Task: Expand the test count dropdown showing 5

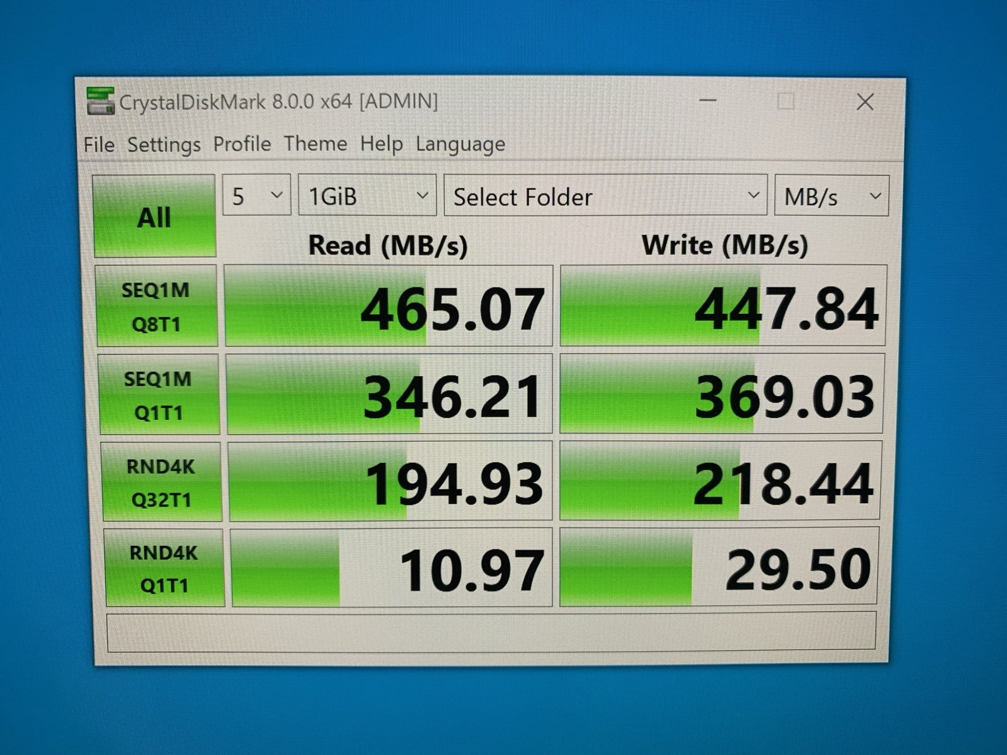Action: [257, 195]
